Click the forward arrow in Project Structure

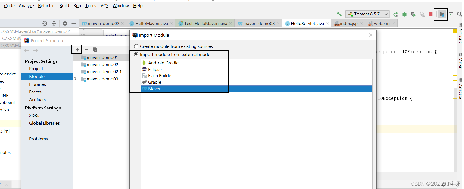point(35,51)
